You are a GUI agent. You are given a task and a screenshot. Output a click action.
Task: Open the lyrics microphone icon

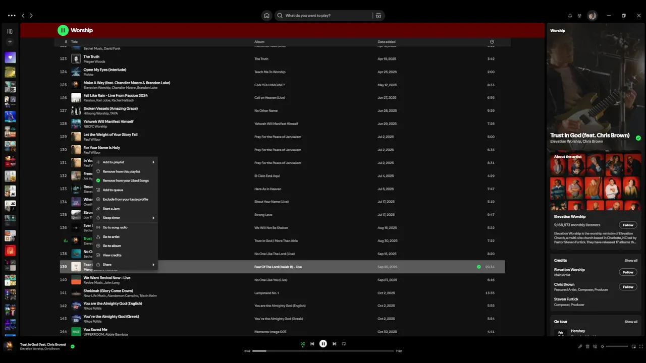coord(580,346)
